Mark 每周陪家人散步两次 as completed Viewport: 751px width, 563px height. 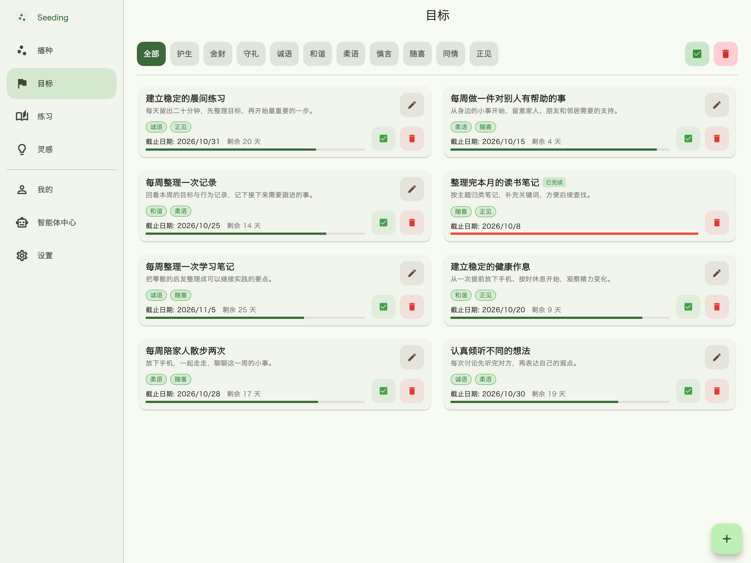point(383,391)
